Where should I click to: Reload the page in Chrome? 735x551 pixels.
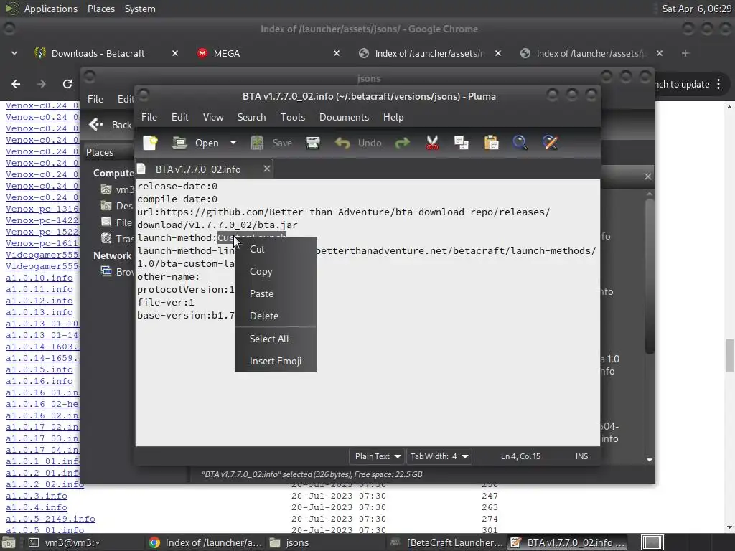point(67,84)
